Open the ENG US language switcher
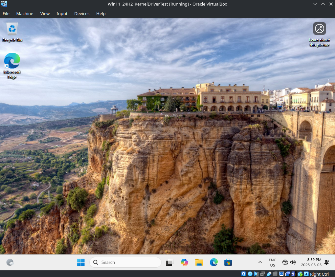The image size is (335, 277). [272, 262]
